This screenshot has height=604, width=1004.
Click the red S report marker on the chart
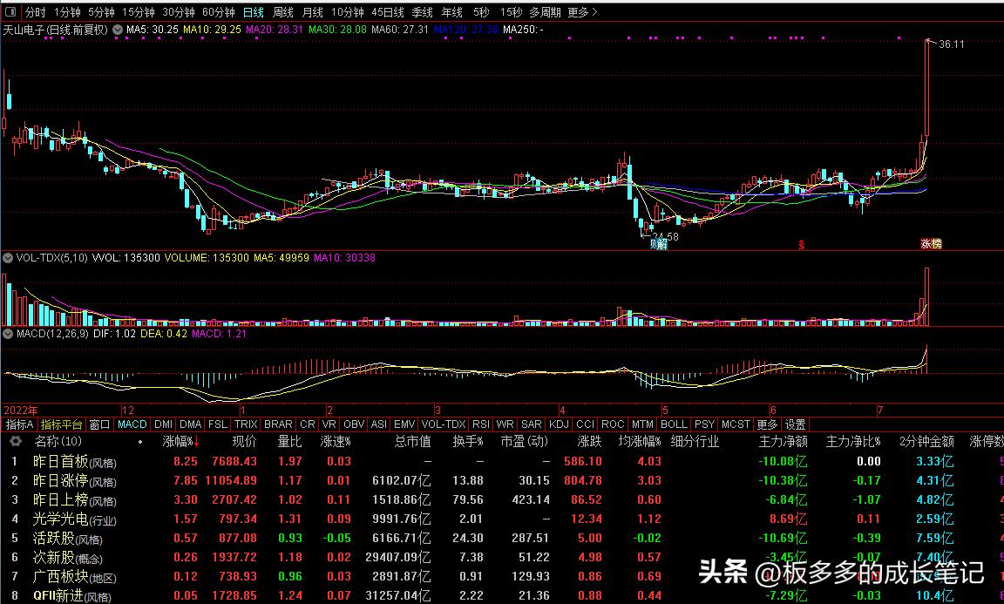click(800, 242)
